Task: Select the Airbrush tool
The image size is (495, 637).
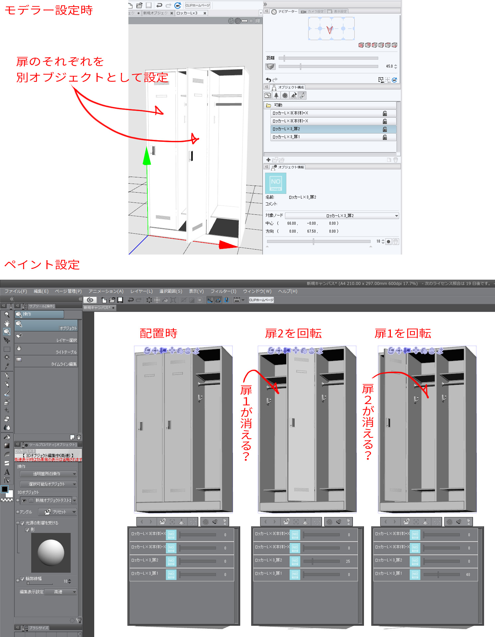Action: point(7,402)
